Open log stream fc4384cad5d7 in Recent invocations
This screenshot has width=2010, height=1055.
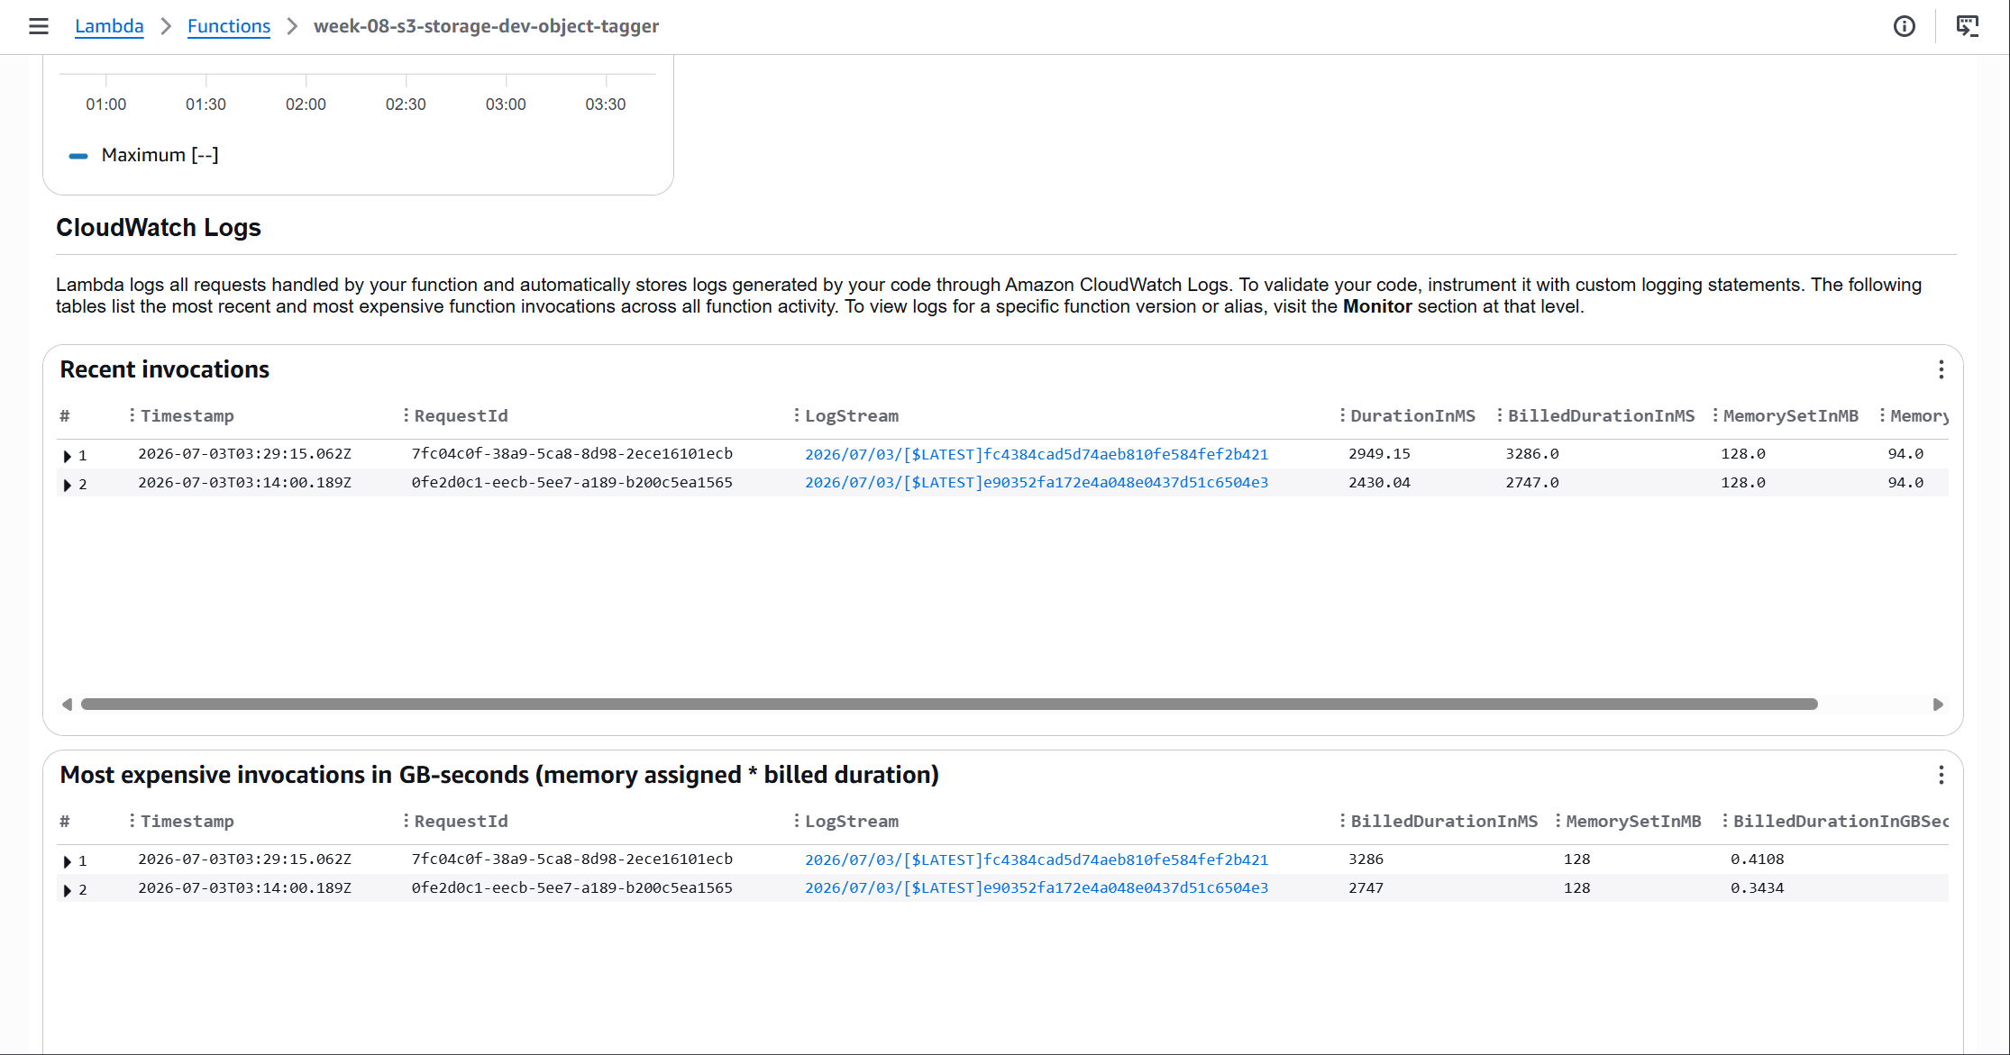click(x=1037, y=454)
